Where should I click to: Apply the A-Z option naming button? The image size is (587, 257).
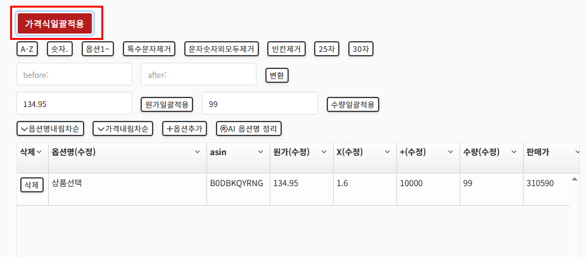click(x=27, y=49)
